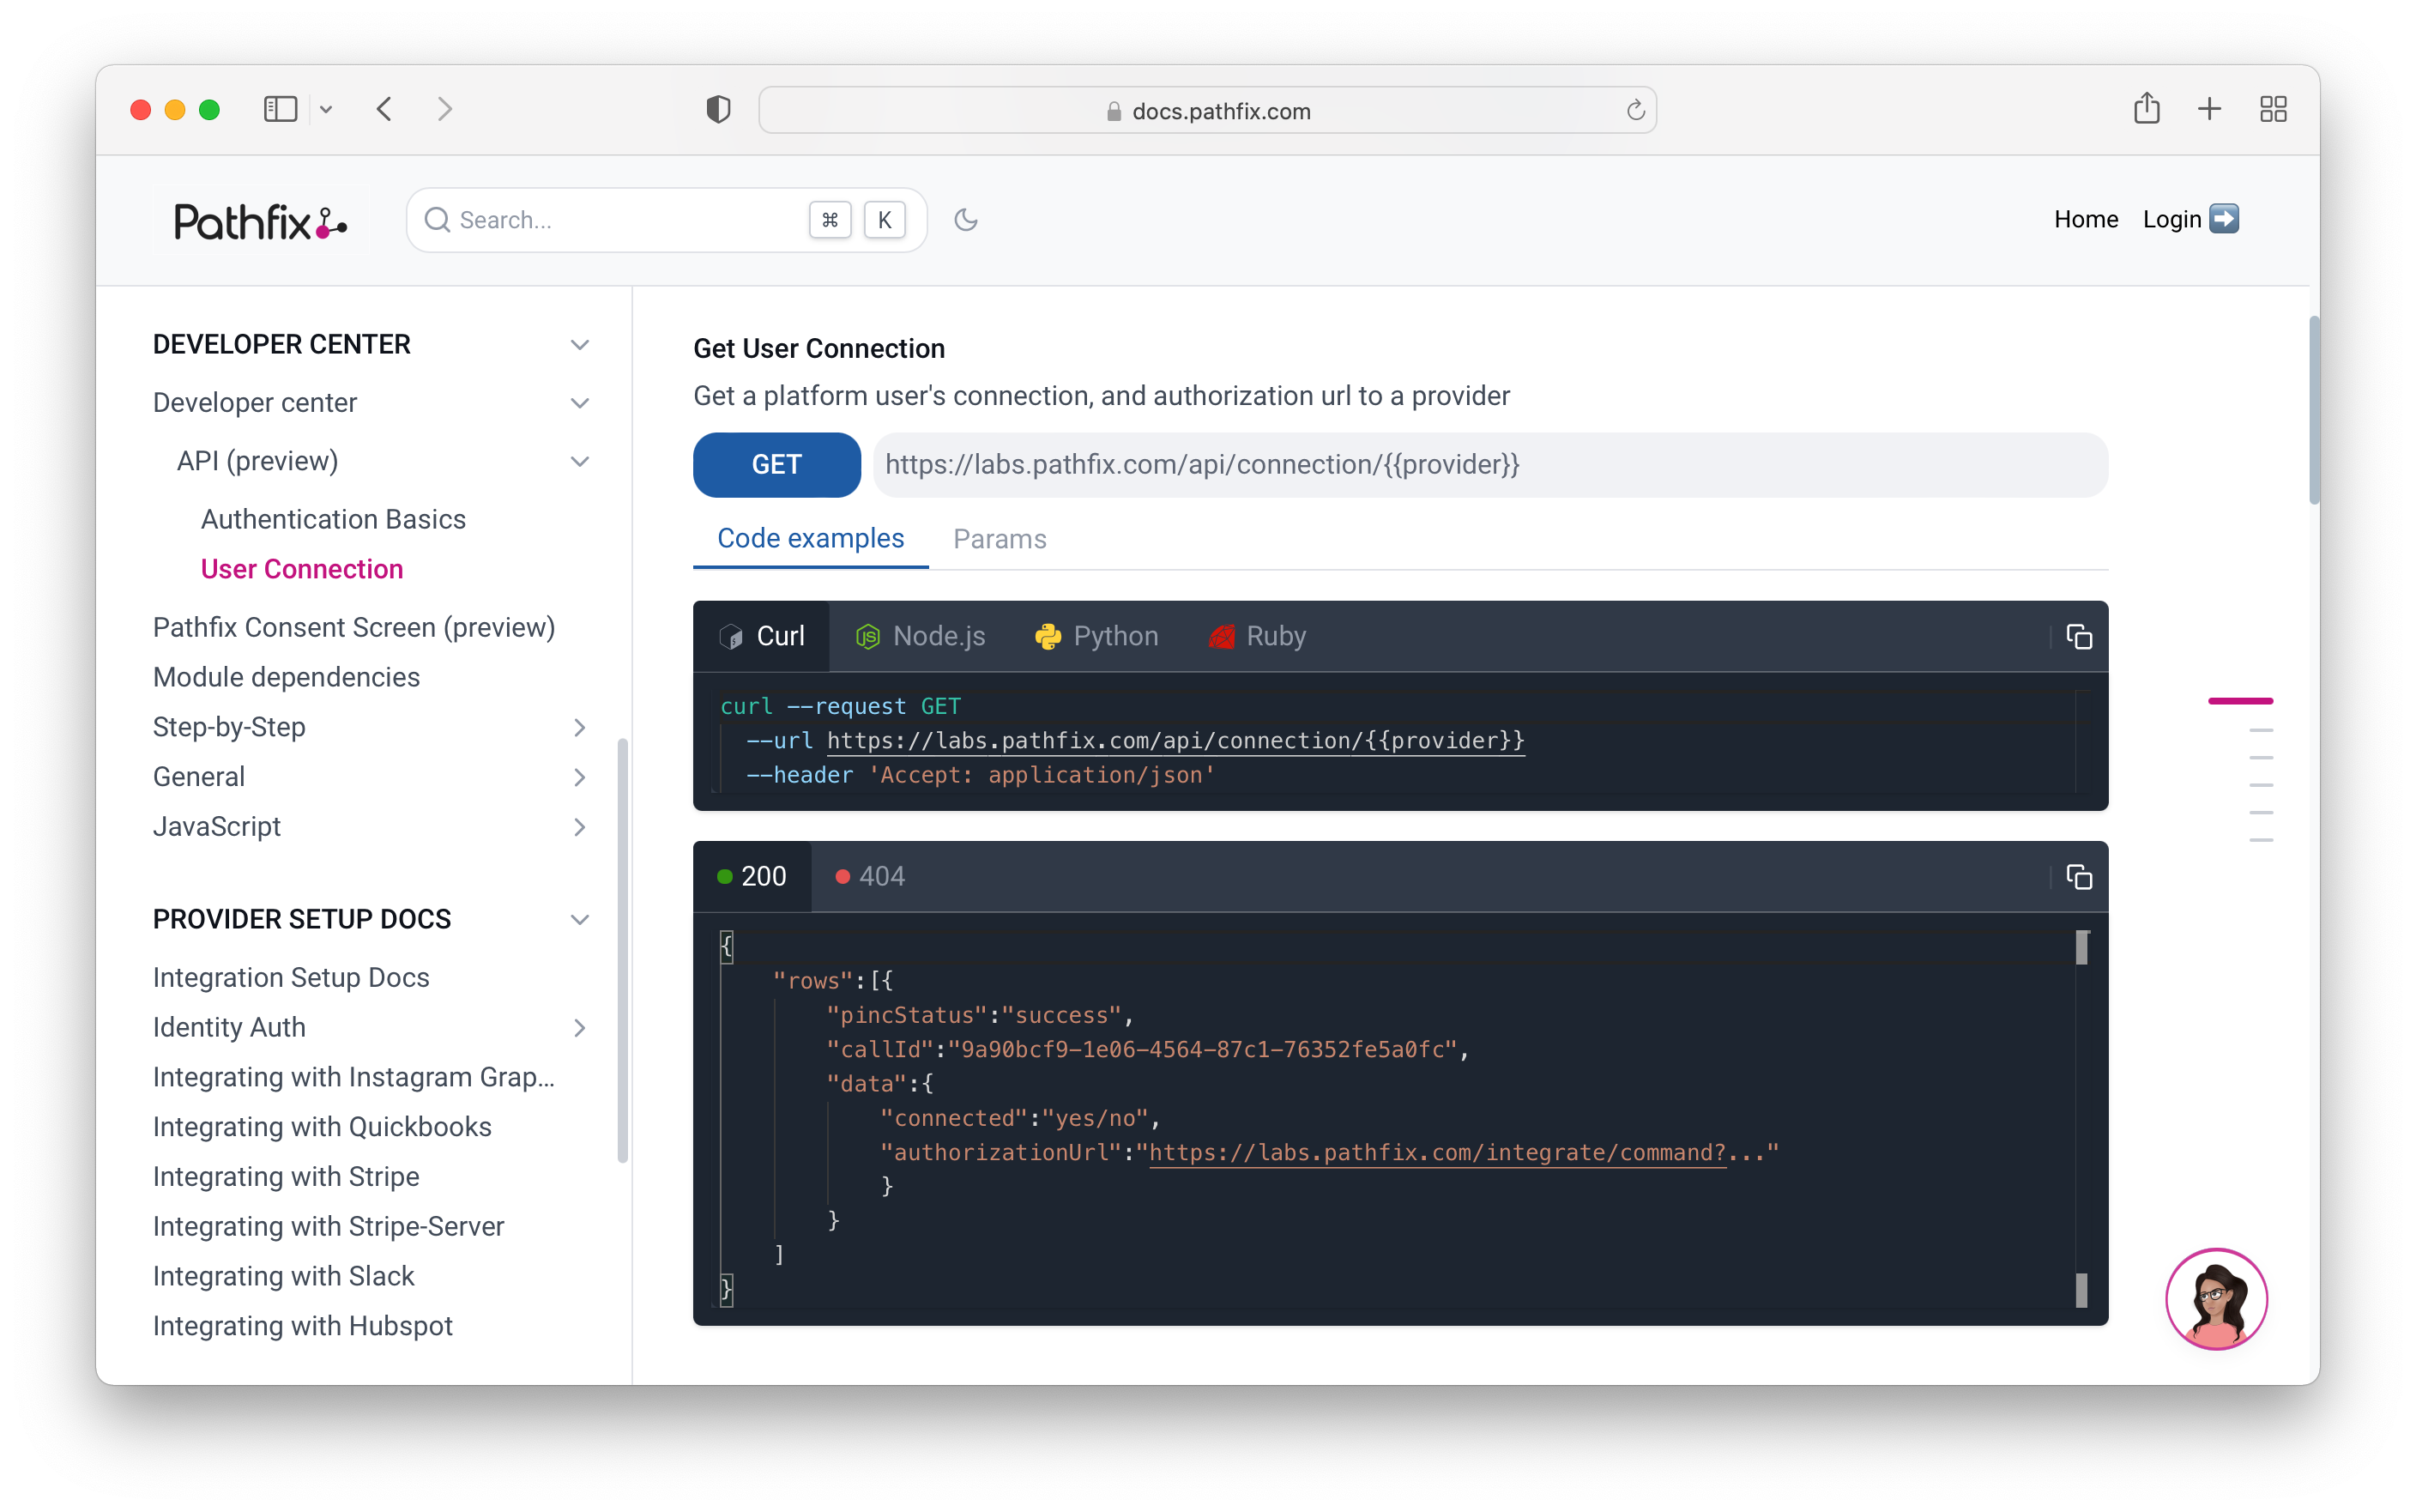Viewport: 2416px width, 1512px height.
Task: Copy the 200 response JSON
Action: pyautogui.click(x=2078, y=877)
